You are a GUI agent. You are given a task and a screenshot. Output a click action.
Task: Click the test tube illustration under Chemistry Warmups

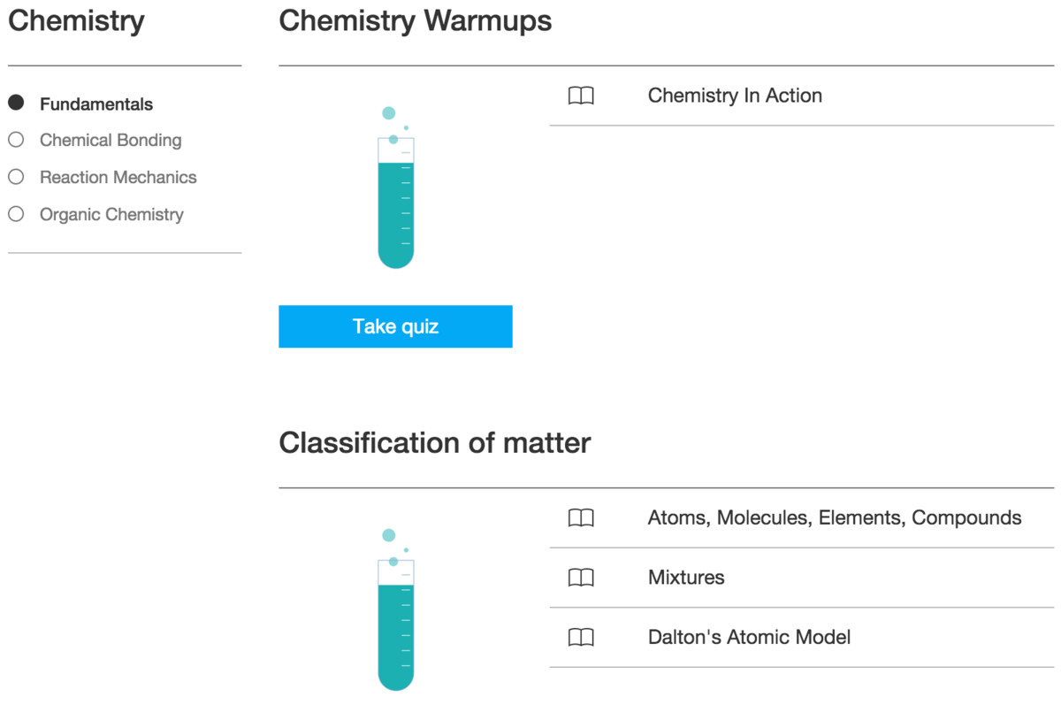pyautogui.click(x=395, y=187)
